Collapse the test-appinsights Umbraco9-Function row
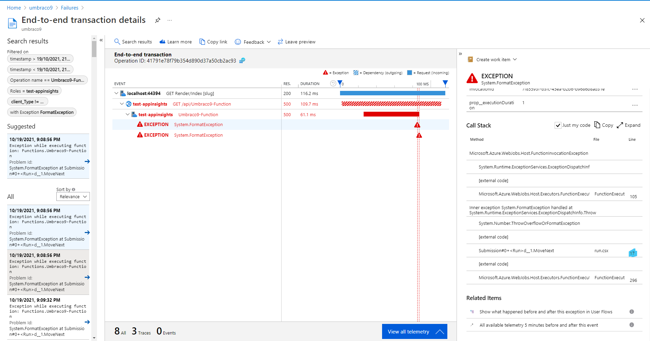Image resolution: width=650 pixels, height=341 pixels. tap(127, 114)
